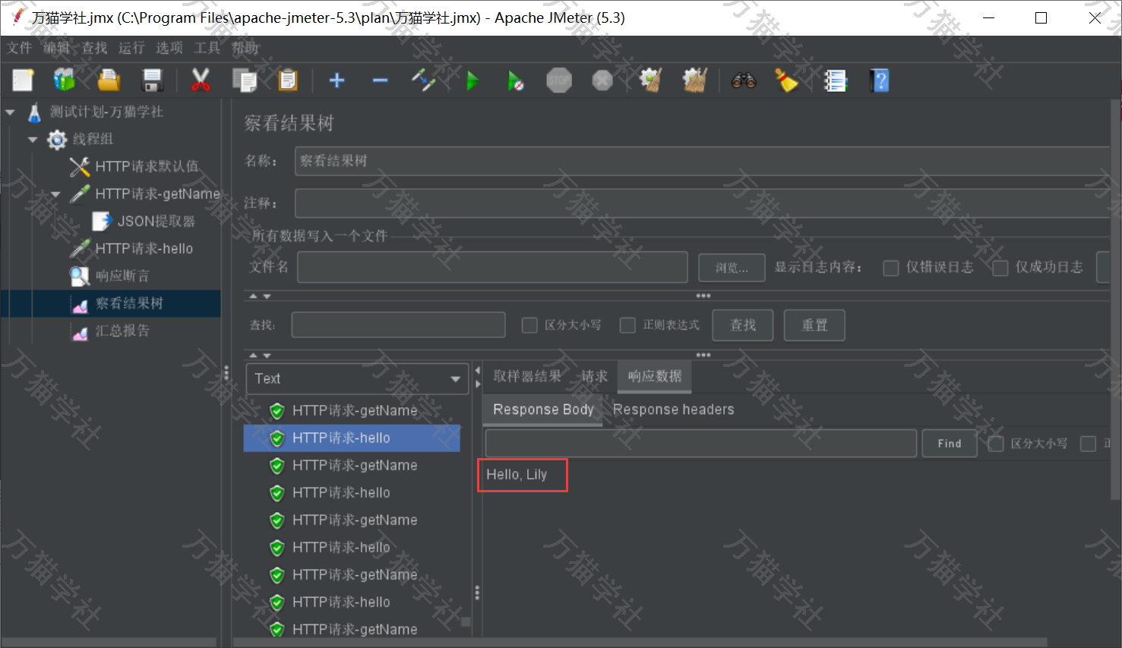Image resolution: width=1122 pixels, height=648 pixels.
Task: Clear results with the gear-broom icon
Action: point(650,81)
